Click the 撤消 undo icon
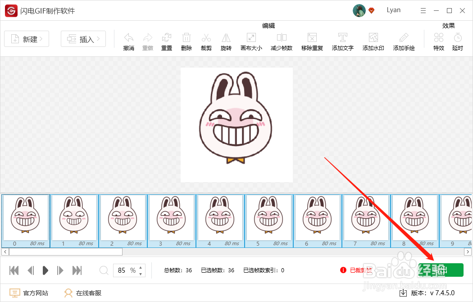 point(129,38)
